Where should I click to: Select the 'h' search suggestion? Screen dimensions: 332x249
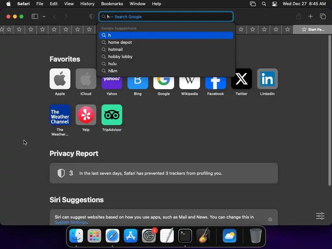pos(166,35)
